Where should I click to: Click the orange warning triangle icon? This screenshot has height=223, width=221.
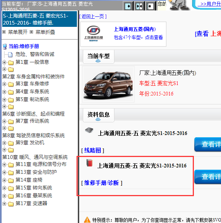(x=87, y=220)
